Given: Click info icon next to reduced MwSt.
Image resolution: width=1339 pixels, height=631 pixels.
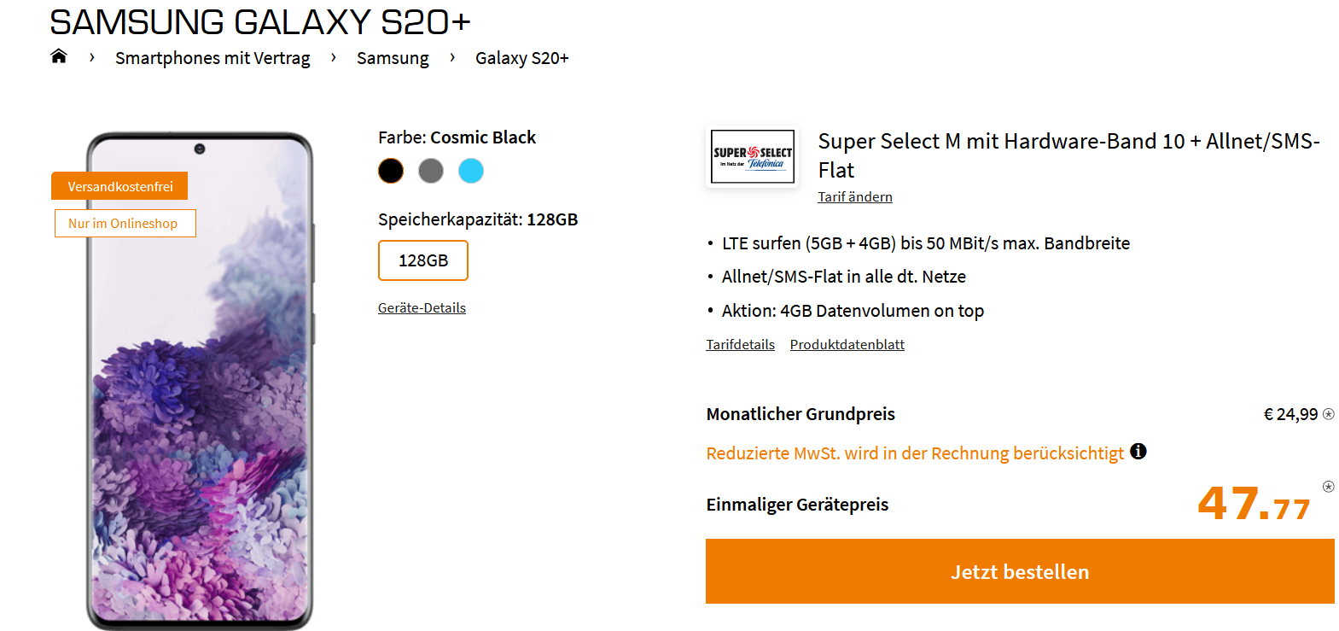Looking at the screenshot, I should [x=1138, y=452].
